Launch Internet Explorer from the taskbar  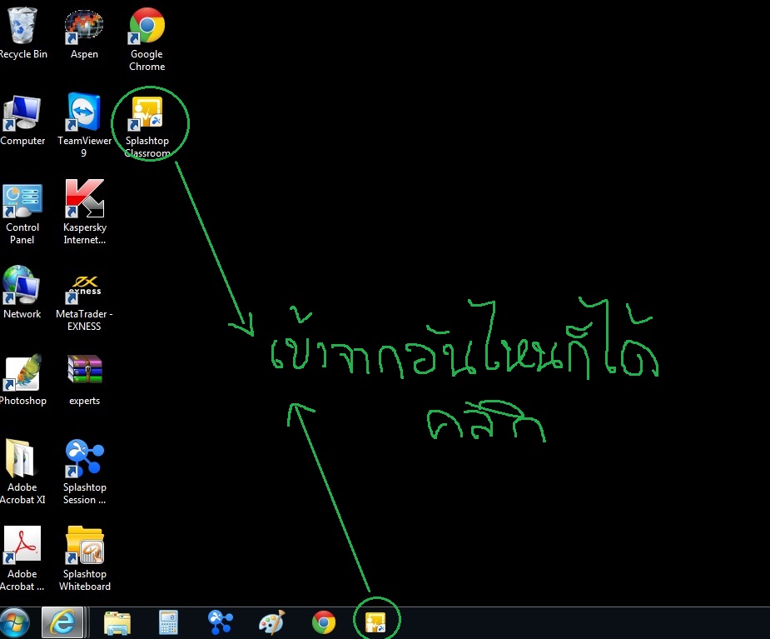point(62,623)
